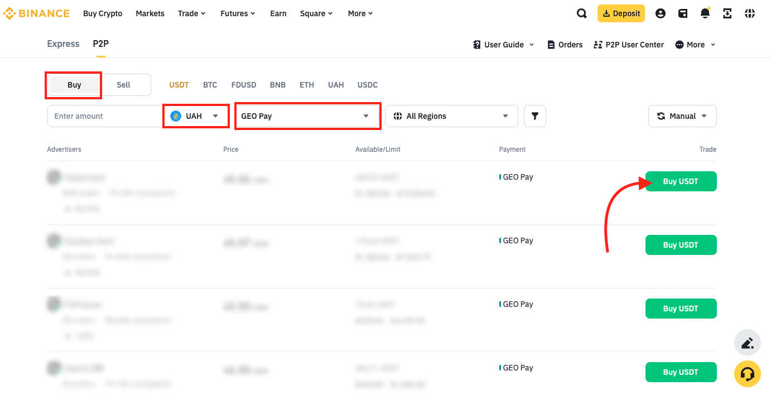Click the floating pencil edit icon
The height and width of the screenshot is (395, 771).
[x=748, y=343]
